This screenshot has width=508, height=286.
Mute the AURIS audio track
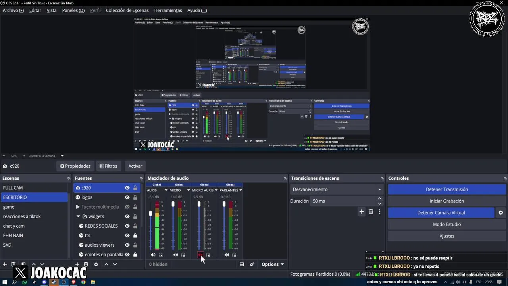pos(153,255)
